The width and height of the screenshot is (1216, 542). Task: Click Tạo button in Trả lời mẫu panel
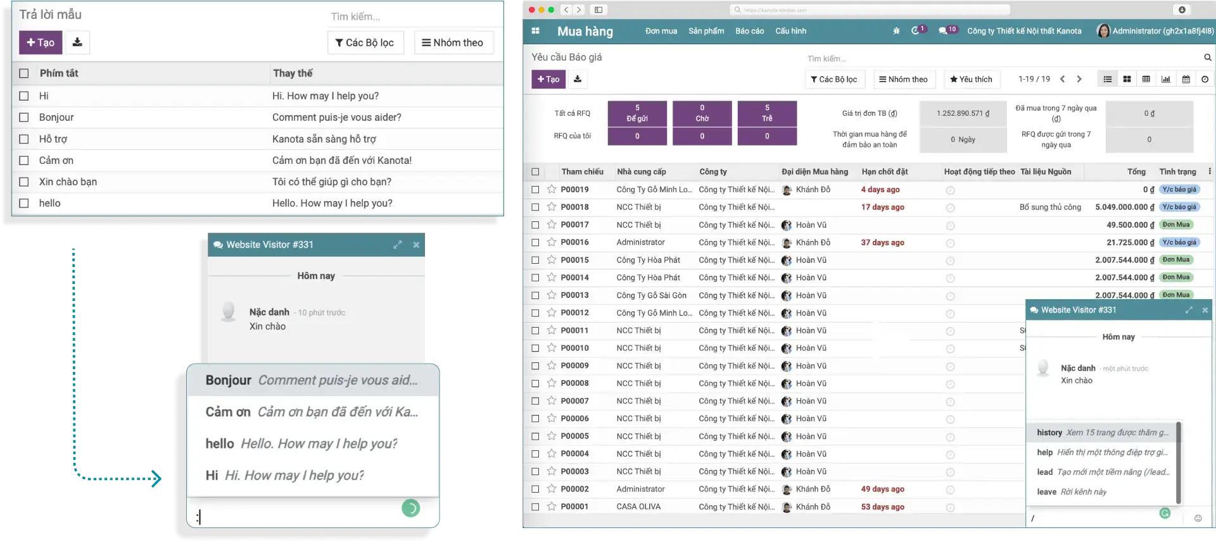[41, 42]
